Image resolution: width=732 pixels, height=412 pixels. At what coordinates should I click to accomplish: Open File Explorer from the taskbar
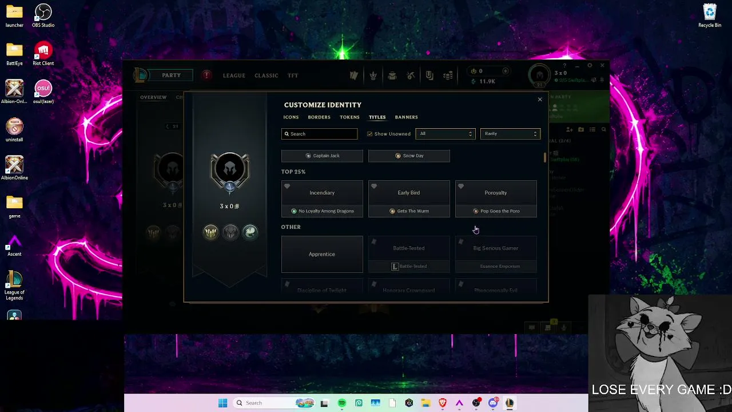click(426, 403)
